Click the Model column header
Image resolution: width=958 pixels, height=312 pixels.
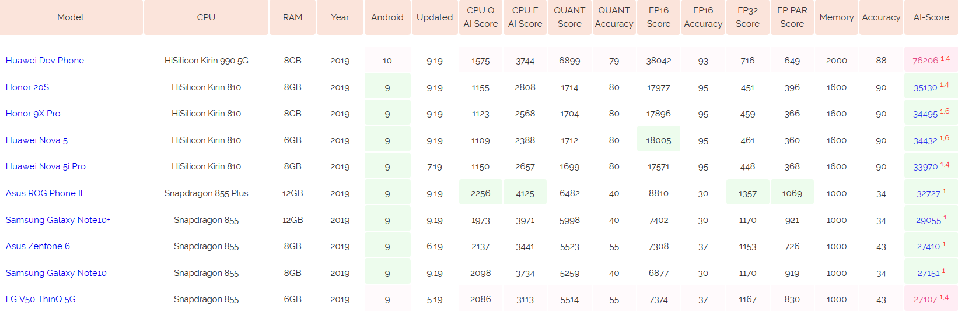pos(71,17)
